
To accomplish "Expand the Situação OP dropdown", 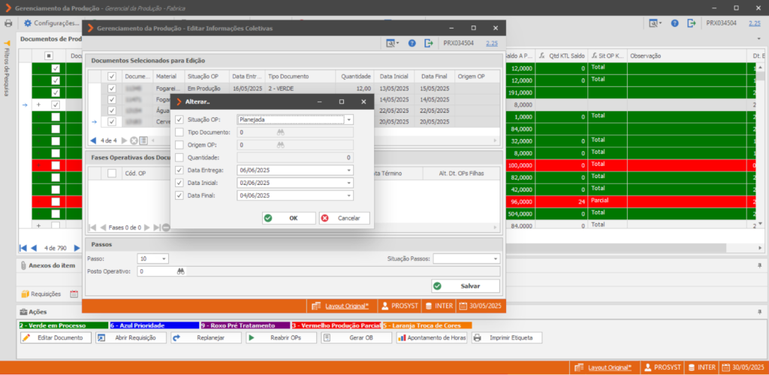I will [348, 119].
